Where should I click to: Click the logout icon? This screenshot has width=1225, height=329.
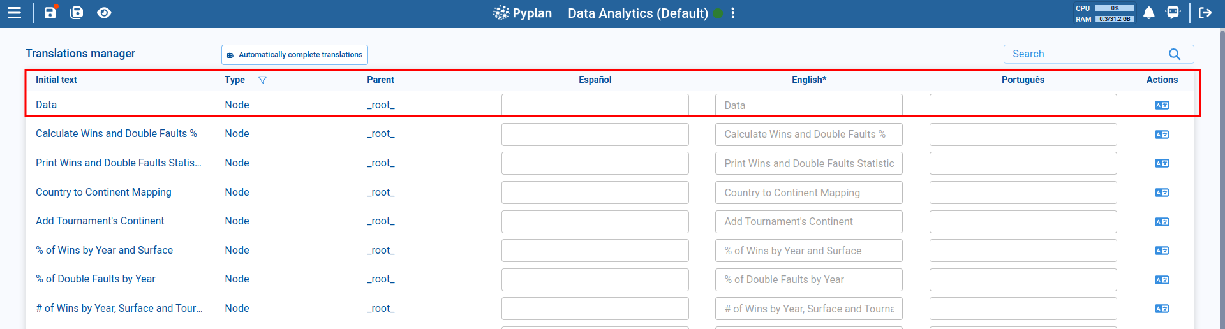1205,13
